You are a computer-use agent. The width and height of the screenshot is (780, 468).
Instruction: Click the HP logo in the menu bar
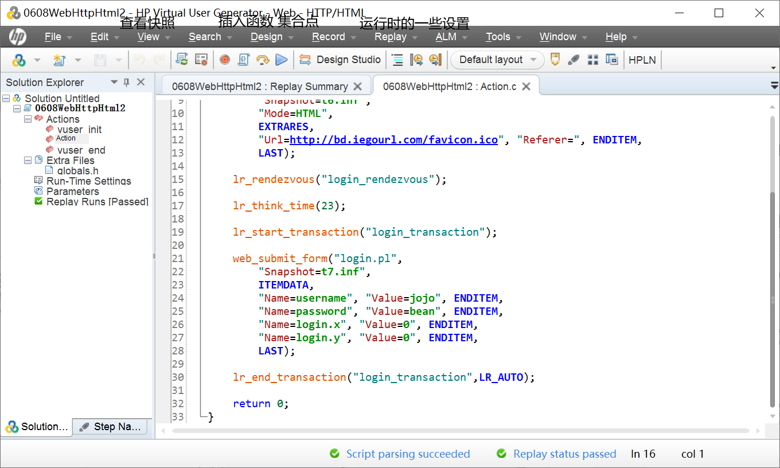pyautogui.click(x=18, y=37)
